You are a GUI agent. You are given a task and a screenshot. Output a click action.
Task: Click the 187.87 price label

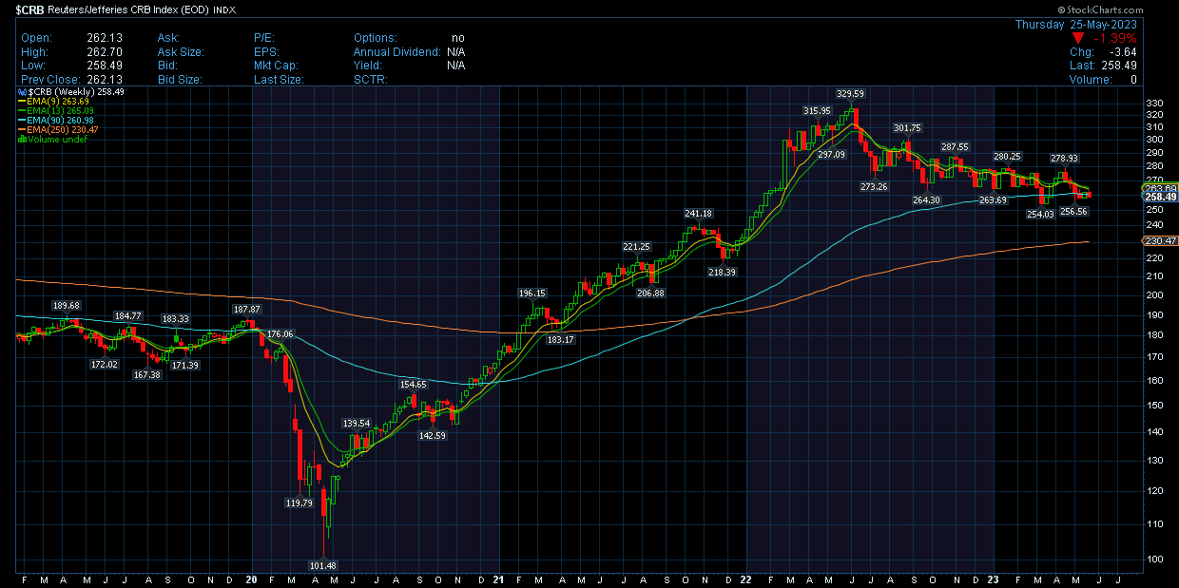pyautogui.click(x=246, y=310)
